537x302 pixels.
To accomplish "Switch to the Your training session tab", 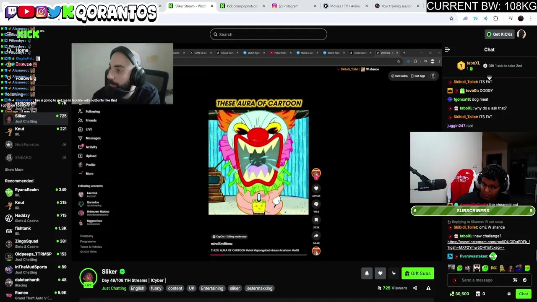I will coord(396,6).
